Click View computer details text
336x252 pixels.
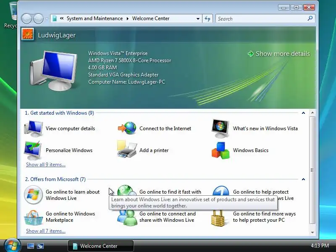click(x=70, y=129)
